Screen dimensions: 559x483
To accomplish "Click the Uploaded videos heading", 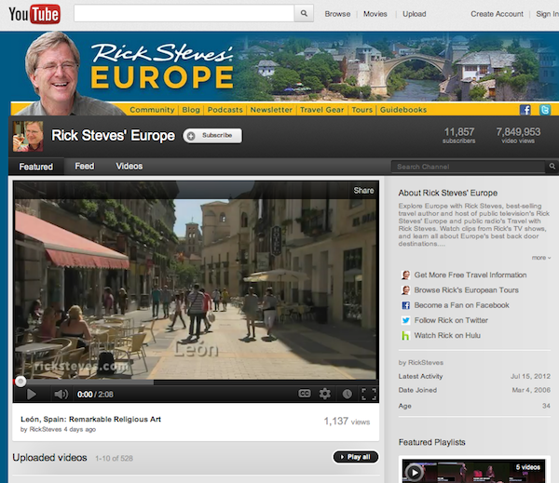I will coord(49,458).
